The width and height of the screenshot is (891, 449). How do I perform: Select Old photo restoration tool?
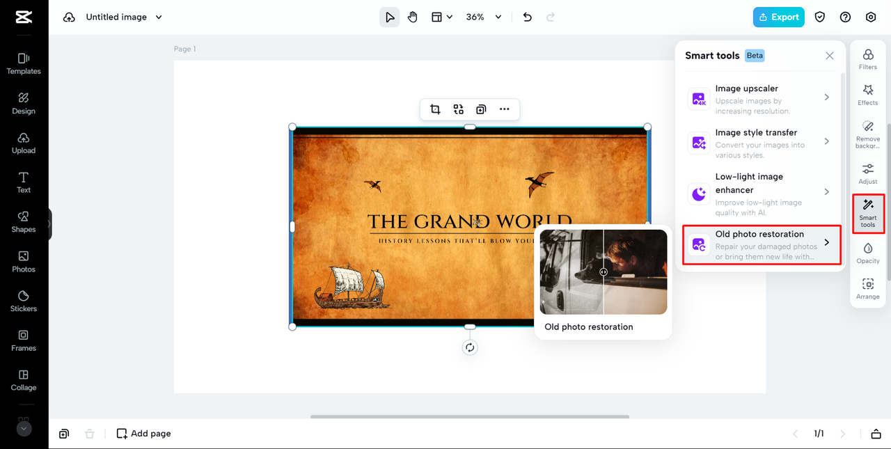761,245
